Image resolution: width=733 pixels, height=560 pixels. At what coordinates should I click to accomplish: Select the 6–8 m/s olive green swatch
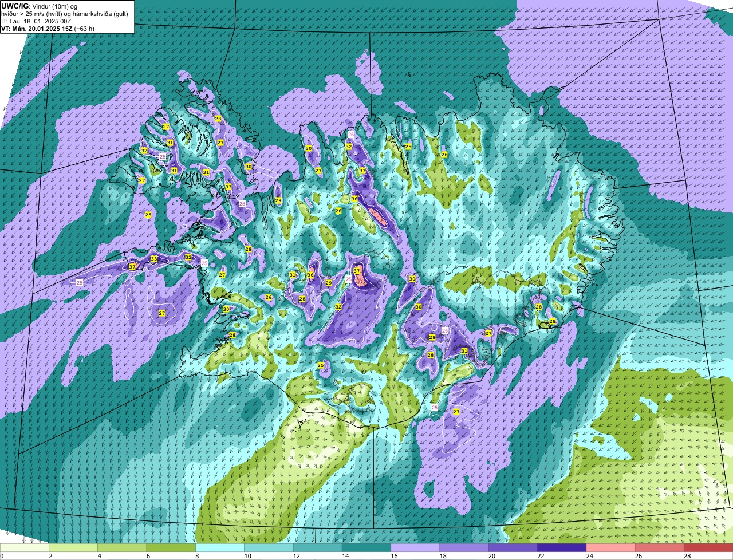(x=171, y=548)
